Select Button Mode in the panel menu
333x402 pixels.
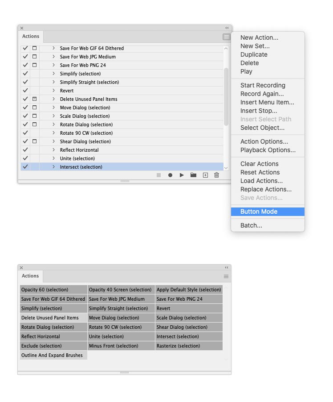[x=268, y=211]
